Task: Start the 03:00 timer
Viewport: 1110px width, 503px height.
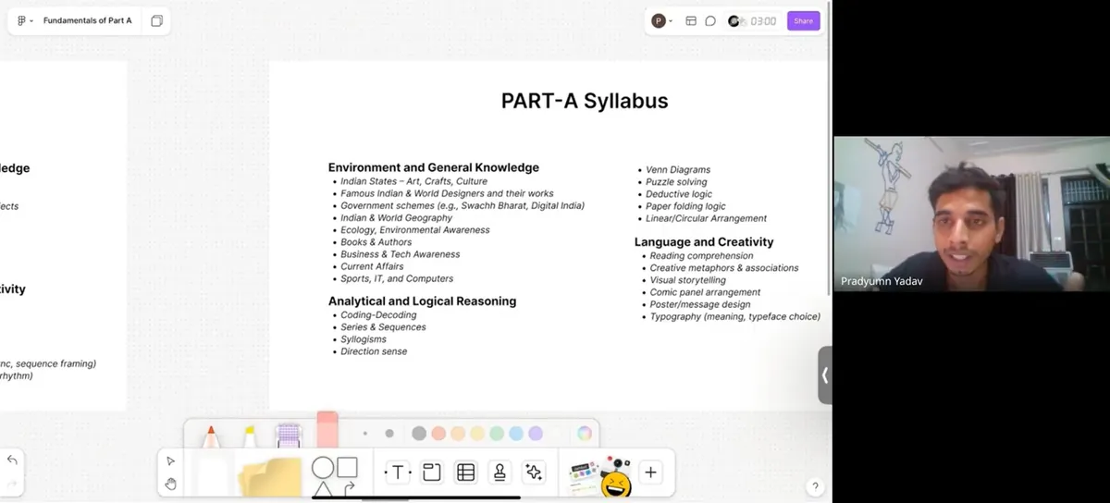Action: (763, 20)
